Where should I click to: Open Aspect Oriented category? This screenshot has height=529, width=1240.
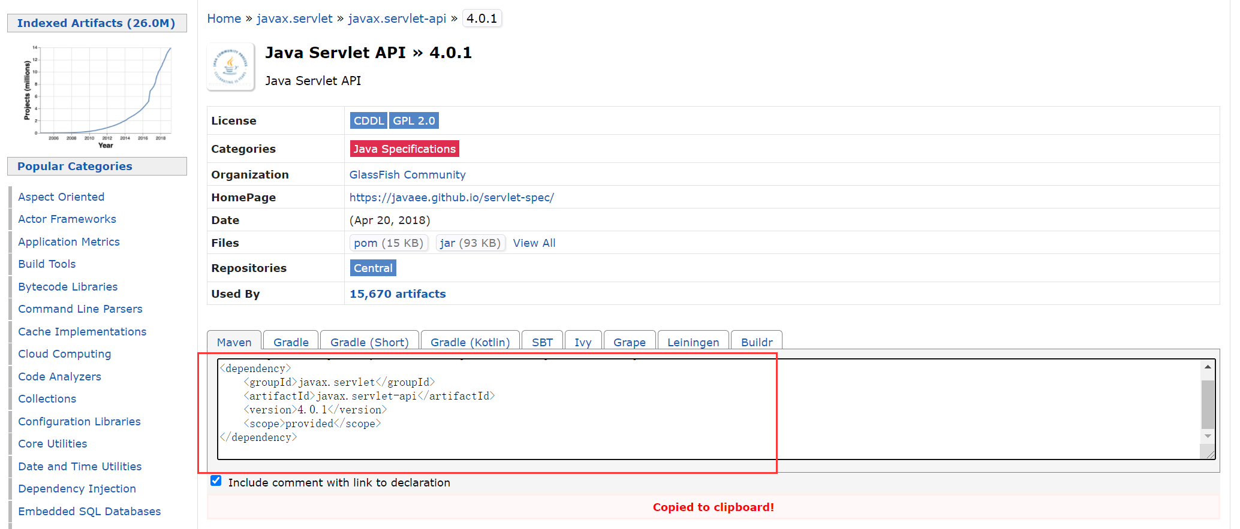coord(61,197)
